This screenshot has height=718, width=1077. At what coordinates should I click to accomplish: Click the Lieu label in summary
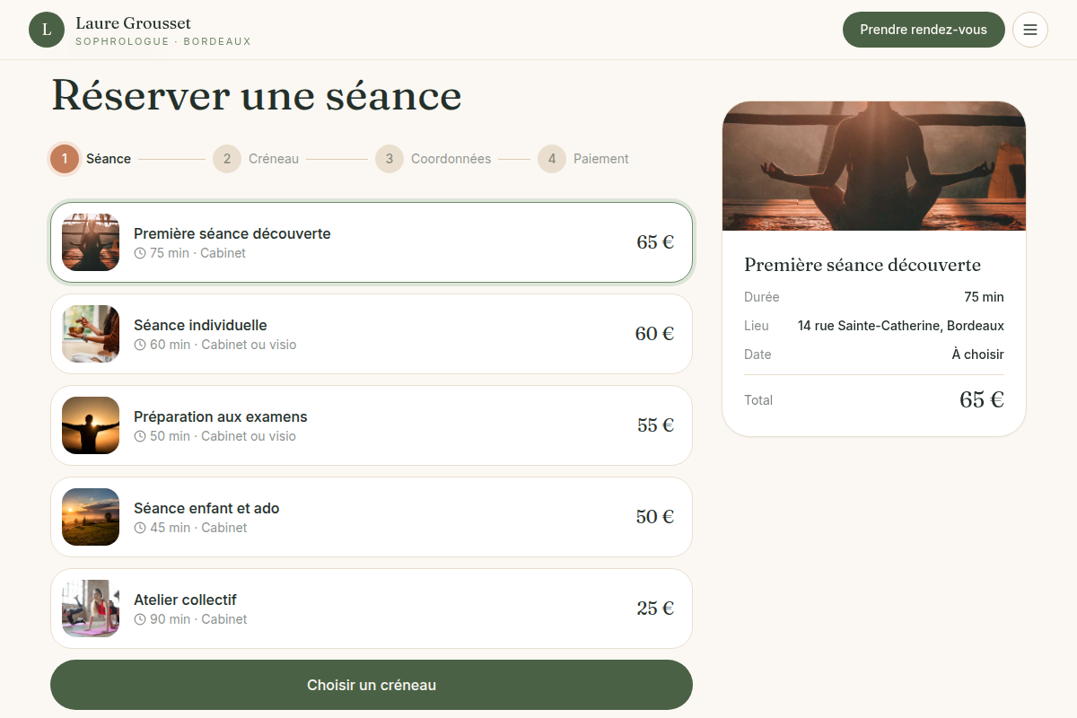[x=757, y=326]
